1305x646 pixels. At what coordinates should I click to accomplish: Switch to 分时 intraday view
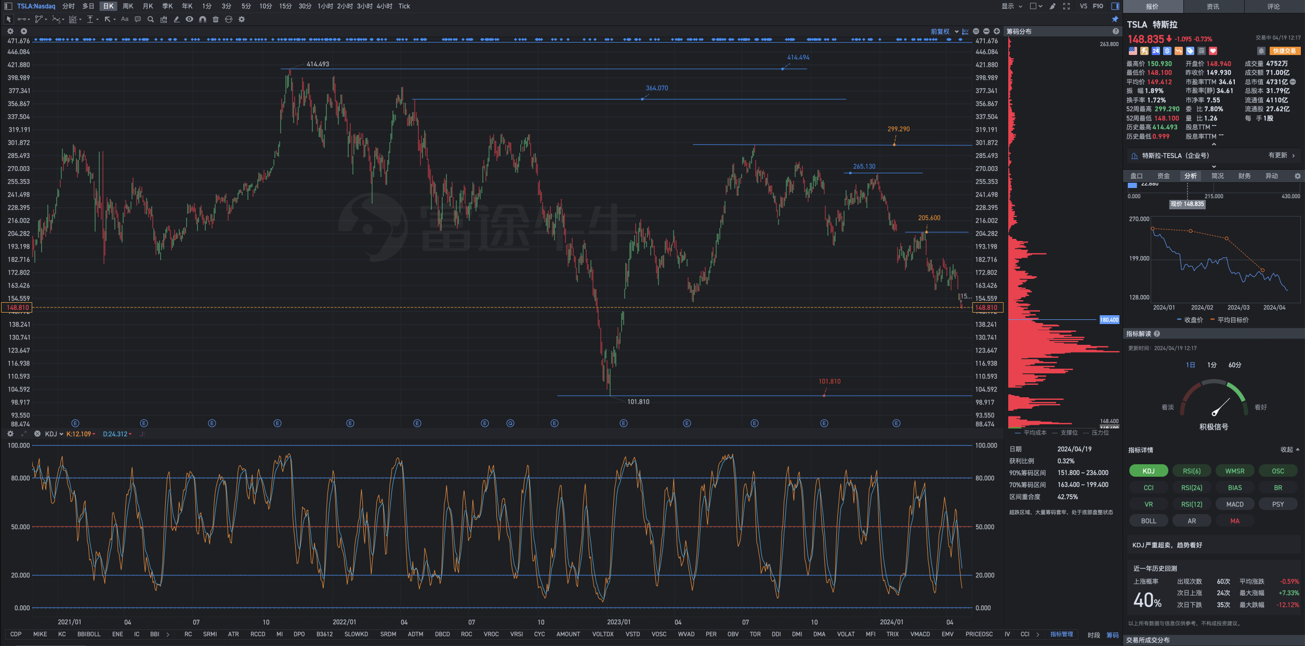[x=69, y=6]
